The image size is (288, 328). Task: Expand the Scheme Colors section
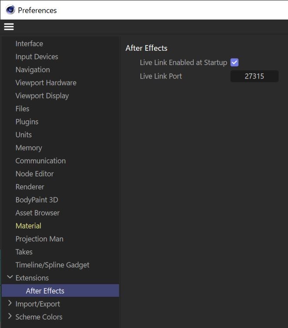tap(10, 316)
